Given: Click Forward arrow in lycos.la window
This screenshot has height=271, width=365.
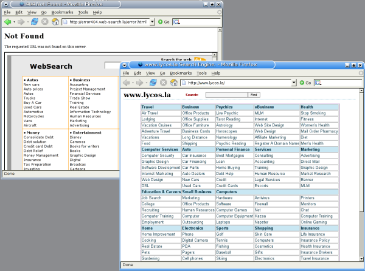Looking at the screenshot, I should [x=139, y=83].
